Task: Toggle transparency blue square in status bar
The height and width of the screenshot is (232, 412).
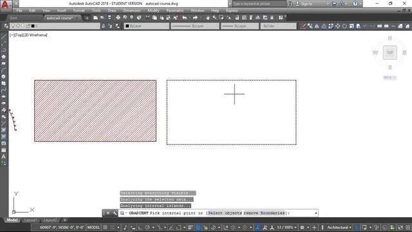Action: tap(198, 227)
